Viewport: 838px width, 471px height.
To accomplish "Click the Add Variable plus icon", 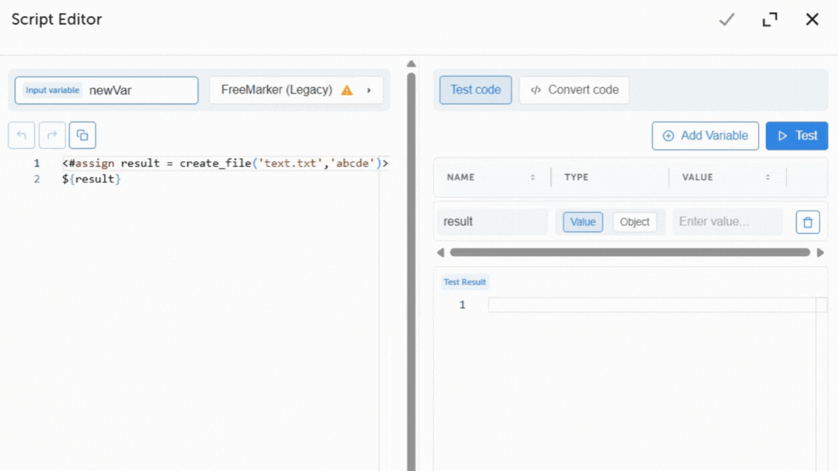I will pyautogui.click(x=669, y=136).
